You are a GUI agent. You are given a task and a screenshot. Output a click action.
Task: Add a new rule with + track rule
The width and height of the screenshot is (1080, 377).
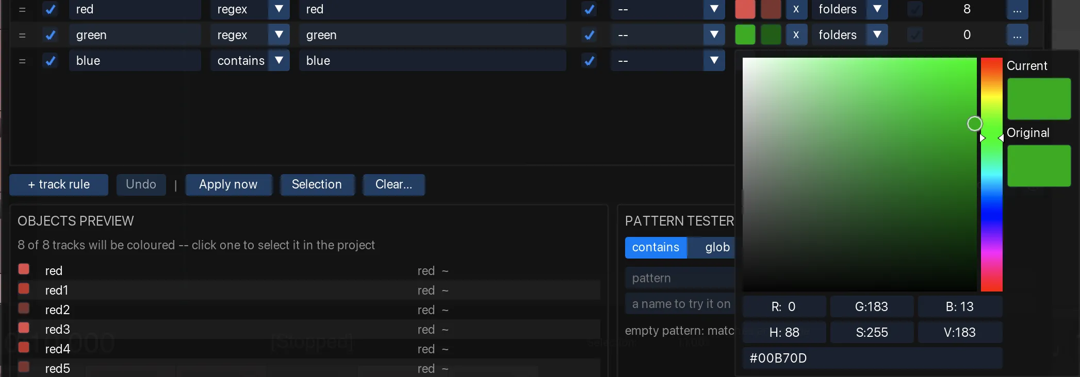[x=59, y=184]
